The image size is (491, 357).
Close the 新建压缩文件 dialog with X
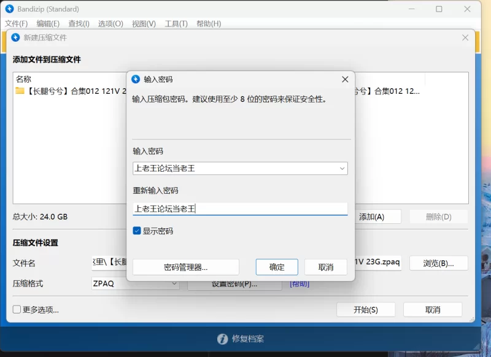pos(465,37)
